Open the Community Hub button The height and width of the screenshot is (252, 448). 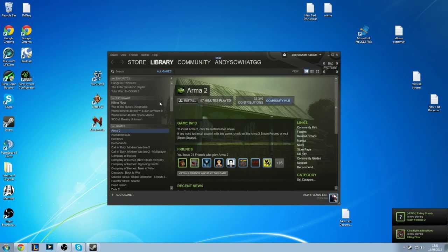click(x=278, y=101)
